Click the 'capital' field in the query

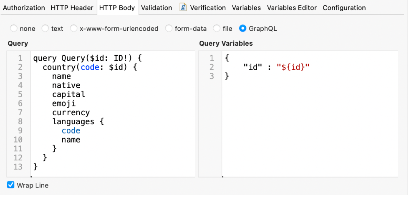click(68, 94)
